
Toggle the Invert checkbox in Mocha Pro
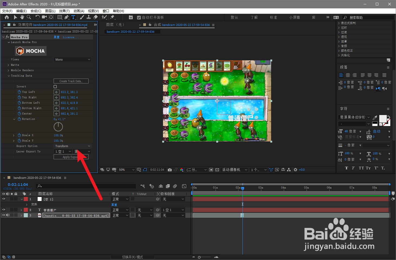pos(55,87)
